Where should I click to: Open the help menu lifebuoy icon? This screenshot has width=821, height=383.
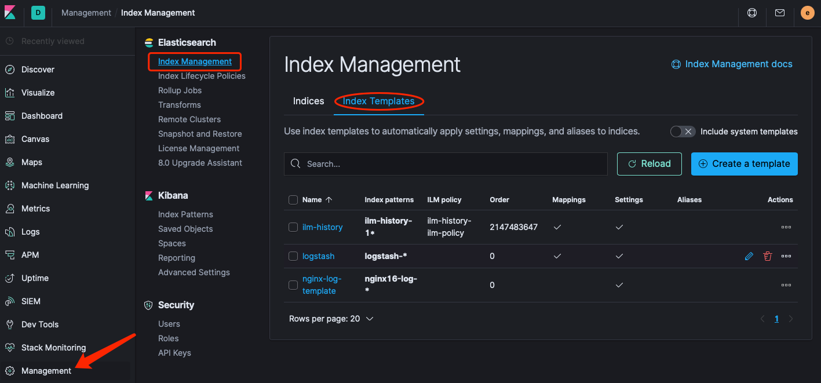pyautogui.click(x=752, y=13)
